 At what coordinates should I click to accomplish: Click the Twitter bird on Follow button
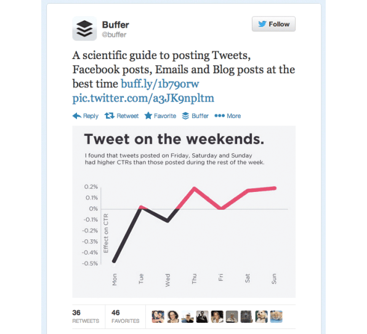(262, 24)
